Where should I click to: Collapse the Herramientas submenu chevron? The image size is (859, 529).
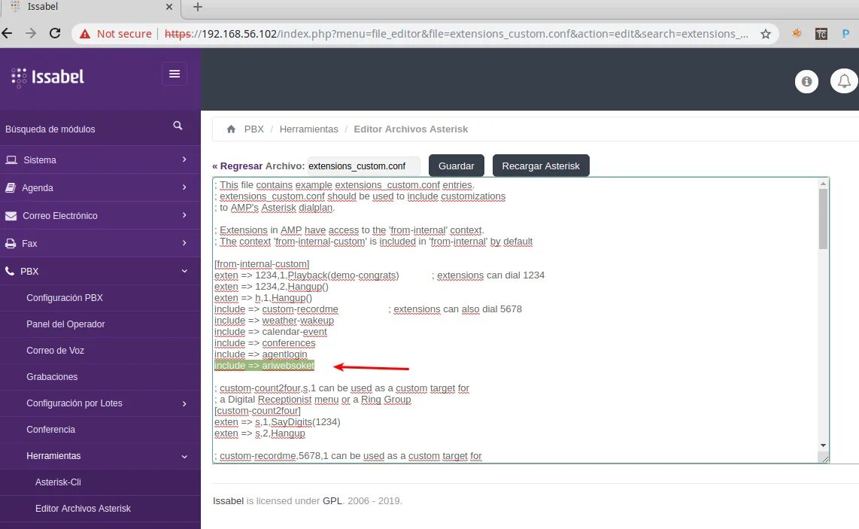184,457
